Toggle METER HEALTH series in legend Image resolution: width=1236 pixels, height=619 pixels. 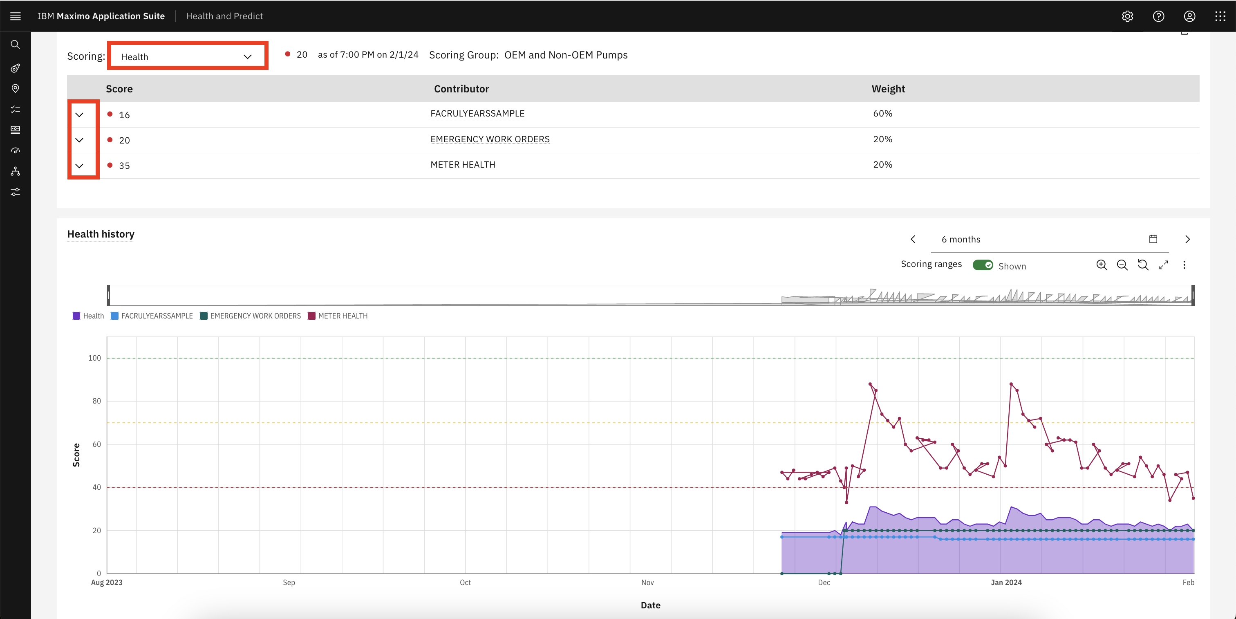pos(337,316)
